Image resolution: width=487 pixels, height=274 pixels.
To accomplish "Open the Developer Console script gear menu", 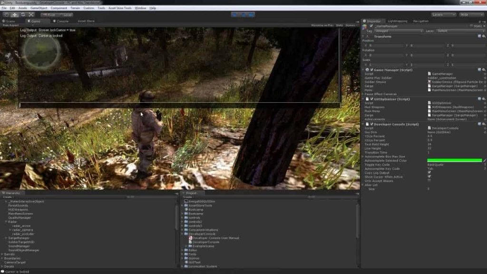I will [x=484, y=124].
